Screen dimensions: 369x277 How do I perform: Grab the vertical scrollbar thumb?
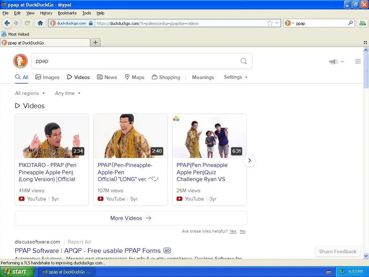[366, 70]
